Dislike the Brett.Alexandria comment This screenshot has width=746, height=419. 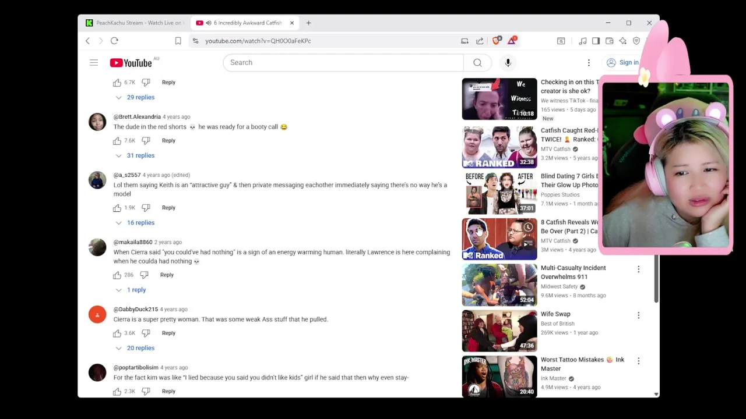tap(146, 140)
